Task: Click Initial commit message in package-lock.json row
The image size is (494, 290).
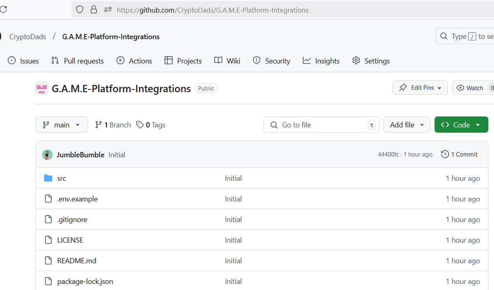Action: coord(233,281)
